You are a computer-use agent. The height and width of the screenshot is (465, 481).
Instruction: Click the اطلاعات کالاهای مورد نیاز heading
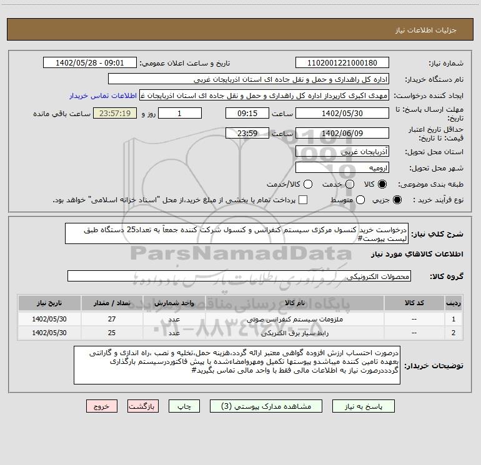pyautogui.click(x=417, y=254)
